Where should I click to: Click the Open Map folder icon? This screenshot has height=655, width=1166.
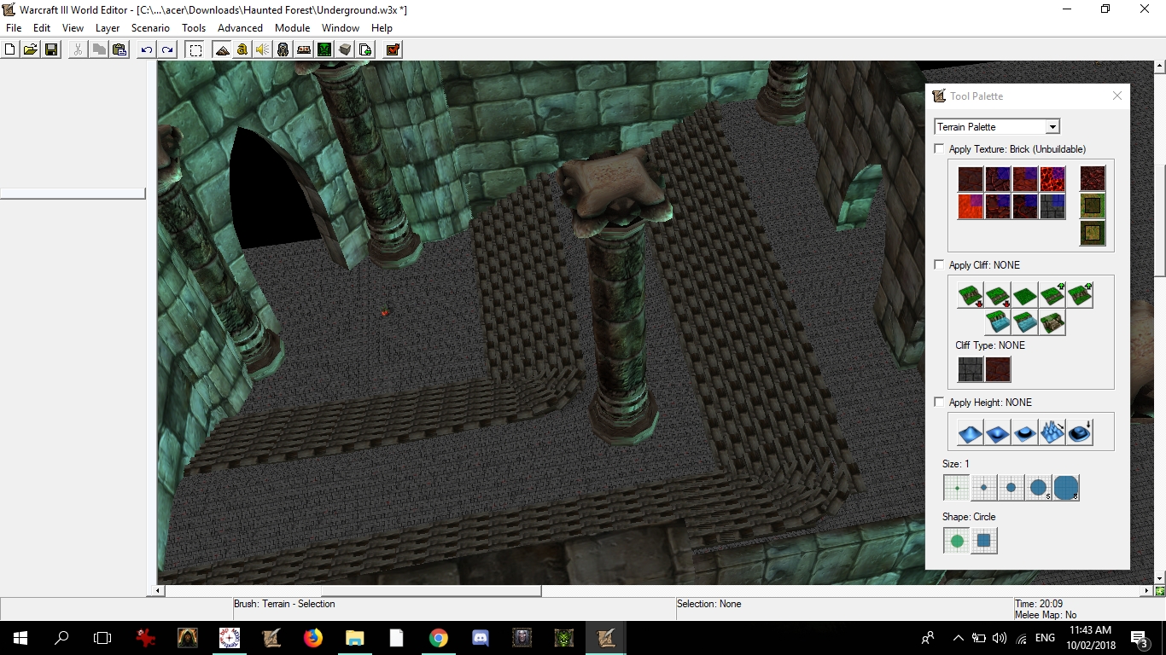31,49
